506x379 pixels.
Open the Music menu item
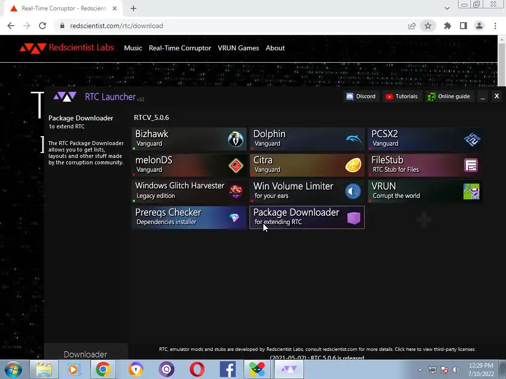tap(133, 48)
